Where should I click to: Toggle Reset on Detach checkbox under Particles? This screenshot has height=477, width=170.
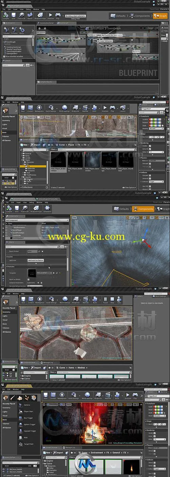[x=29, y=279]
